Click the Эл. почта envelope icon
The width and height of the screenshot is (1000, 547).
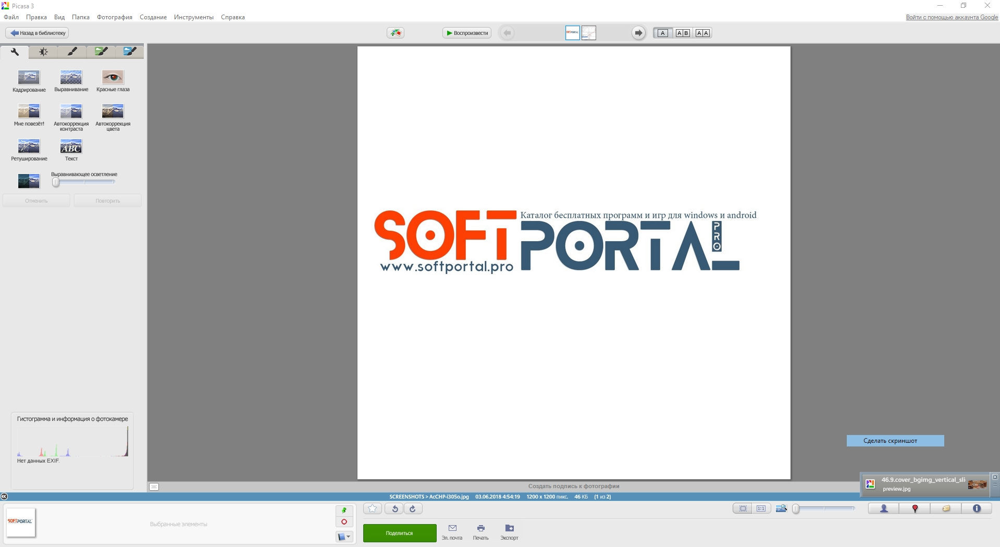(452, 528)
